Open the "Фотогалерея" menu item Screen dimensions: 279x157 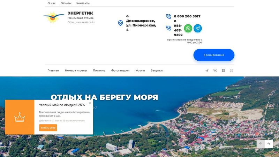pos(120,70)
